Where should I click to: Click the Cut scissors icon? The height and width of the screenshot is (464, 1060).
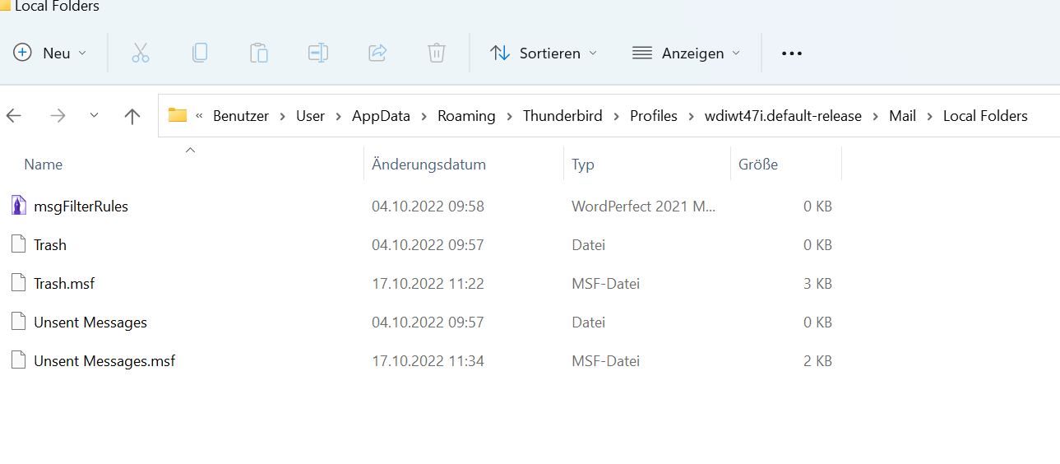coord(141,53)
